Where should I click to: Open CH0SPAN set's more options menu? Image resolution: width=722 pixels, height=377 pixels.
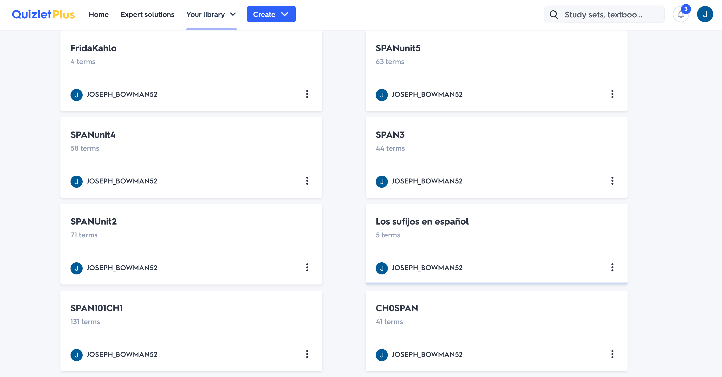coord(612,354)
